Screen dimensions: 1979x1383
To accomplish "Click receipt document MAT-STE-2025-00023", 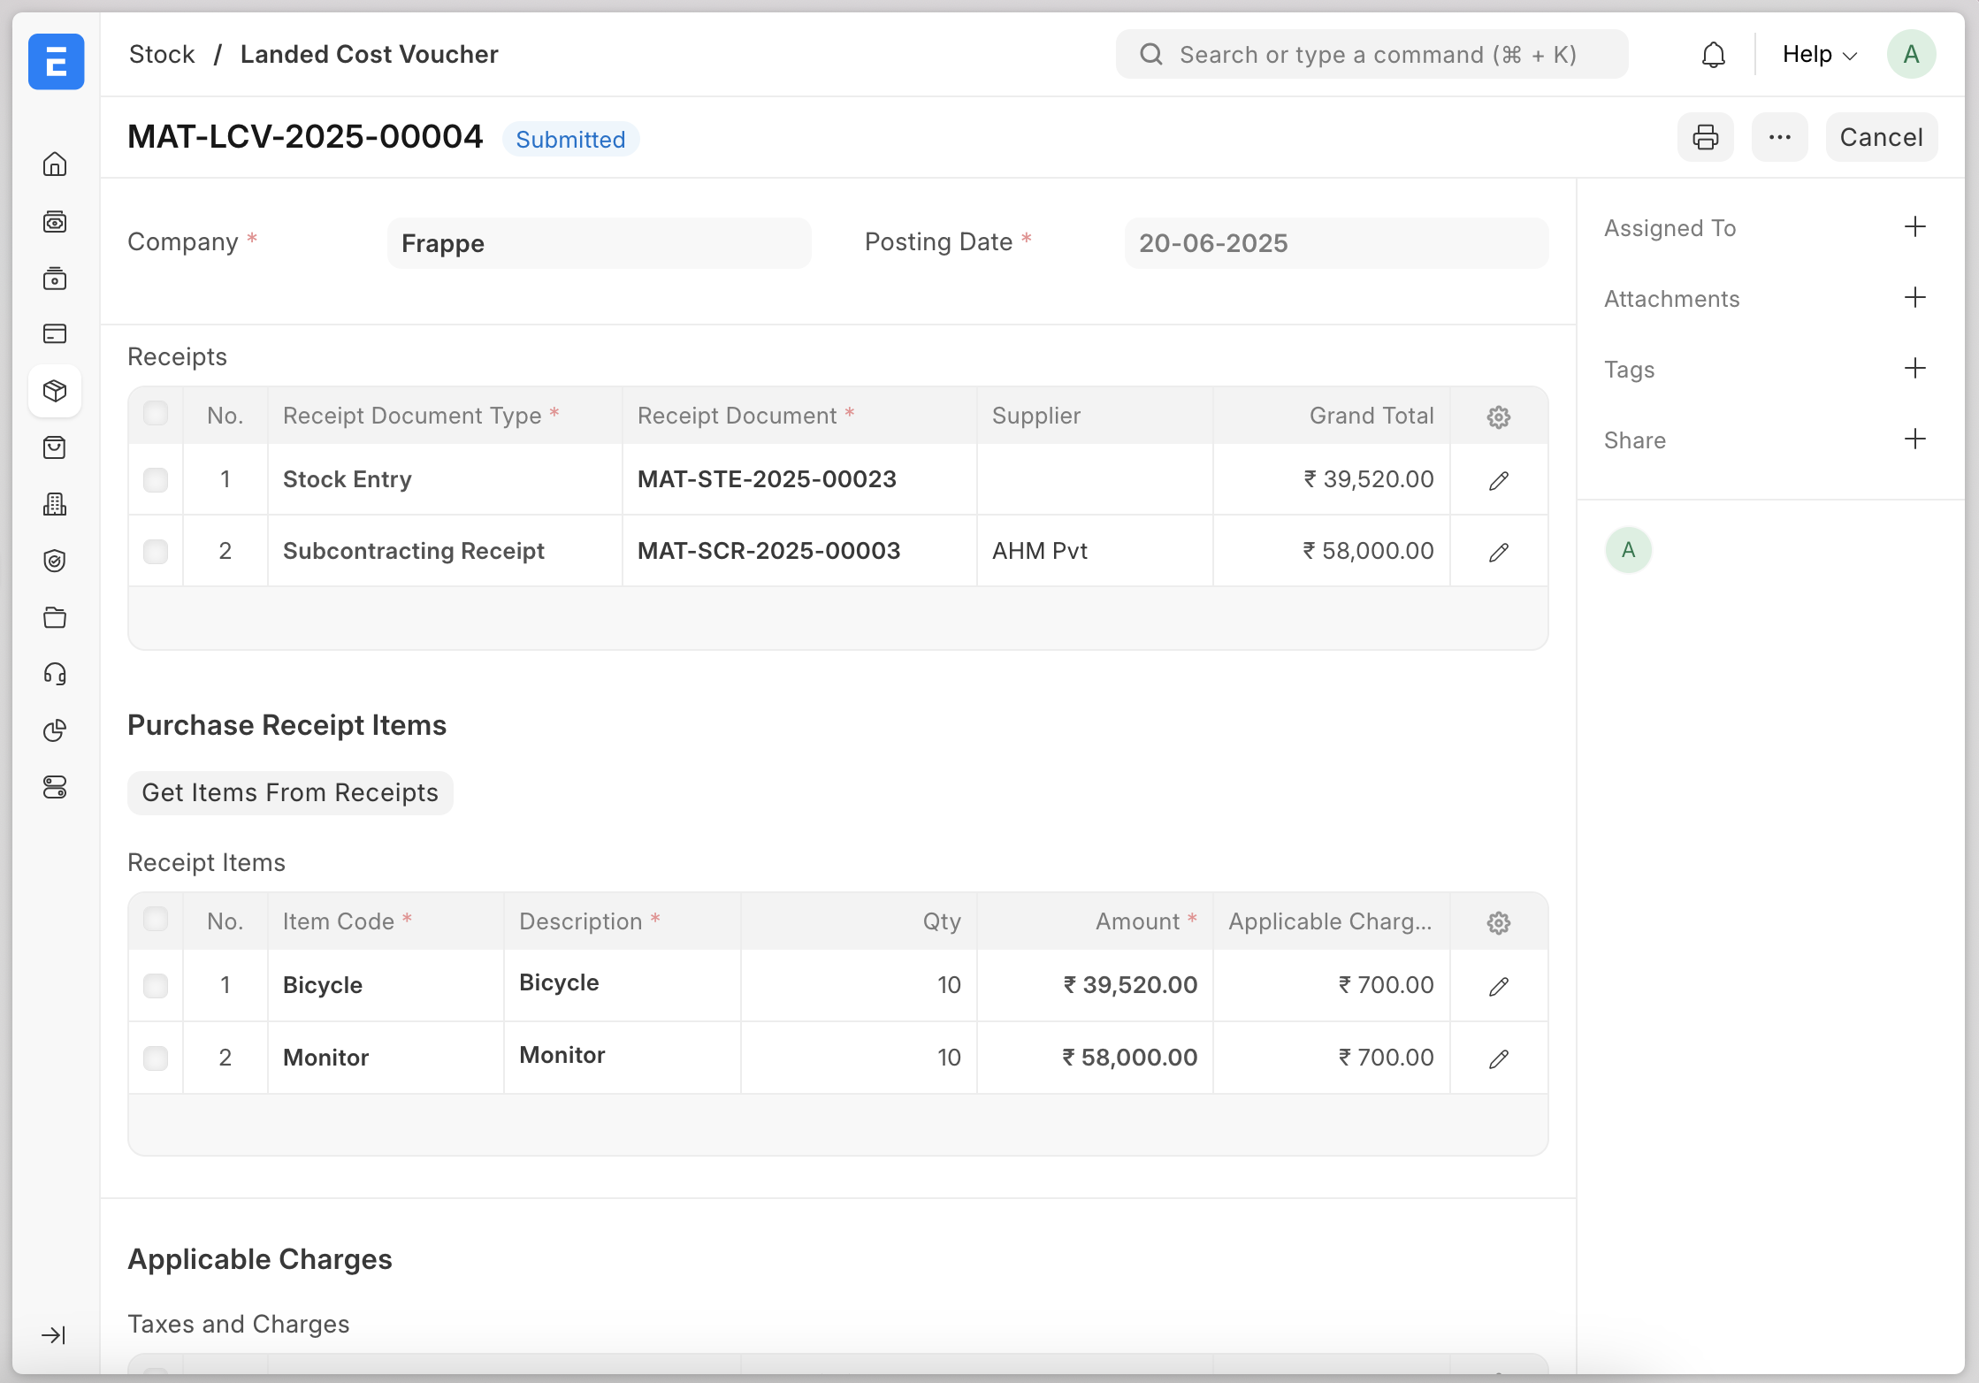I will (x=799, y=479).
